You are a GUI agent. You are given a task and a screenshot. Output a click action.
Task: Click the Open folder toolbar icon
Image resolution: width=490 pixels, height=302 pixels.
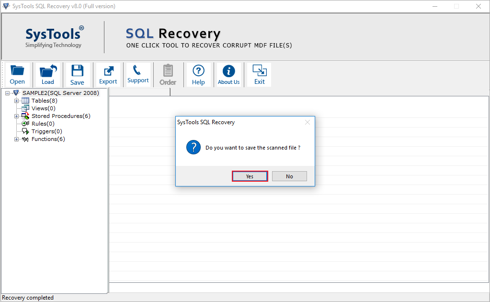(17, 71)
